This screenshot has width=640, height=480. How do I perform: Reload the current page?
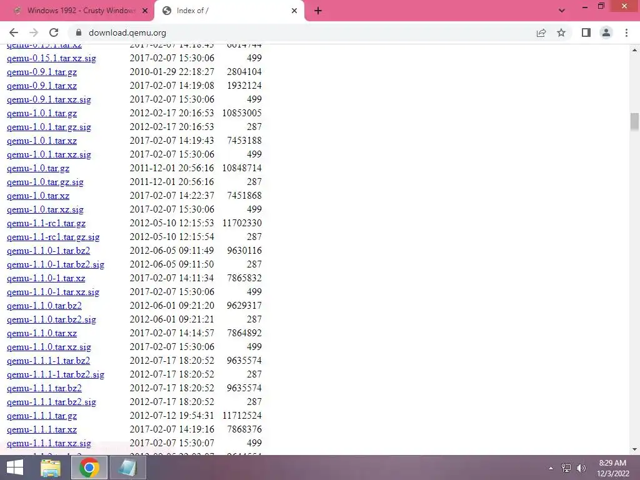pyautogui.click(x=54, y=32)
